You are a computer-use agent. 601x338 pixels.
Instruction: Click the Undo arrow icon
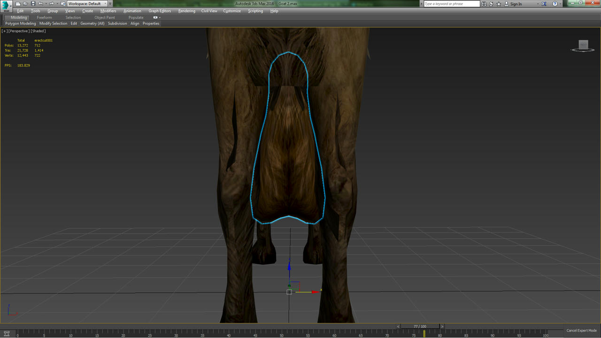click(40, 4)
